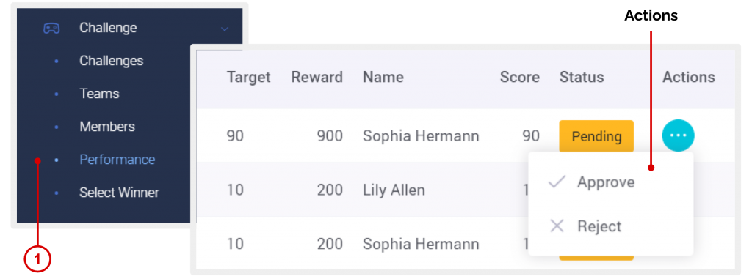Open the Challenges submenu item

tap(112, 61)
